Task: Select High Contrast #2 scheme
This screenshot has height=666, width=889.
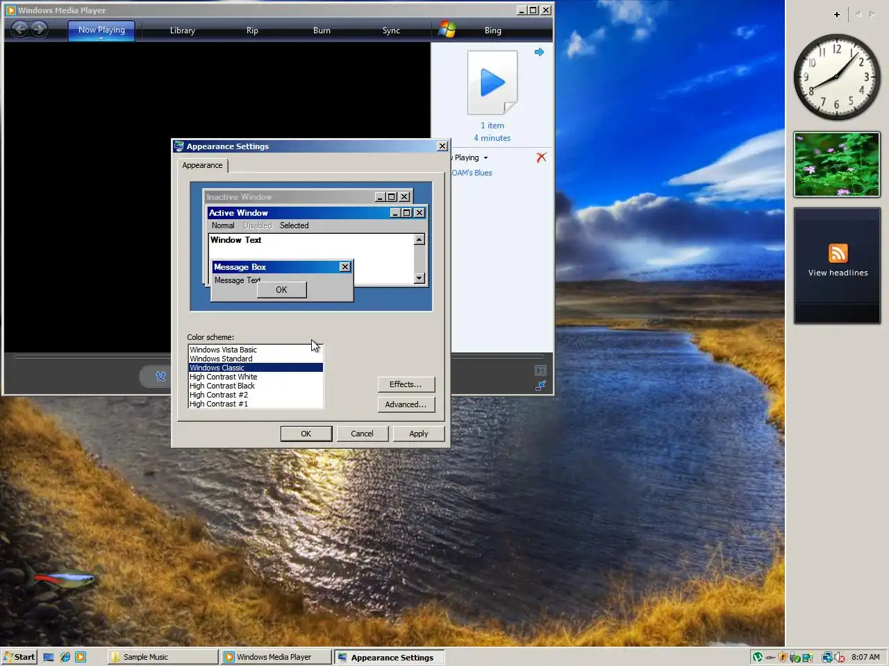Action: coord(255,395)
